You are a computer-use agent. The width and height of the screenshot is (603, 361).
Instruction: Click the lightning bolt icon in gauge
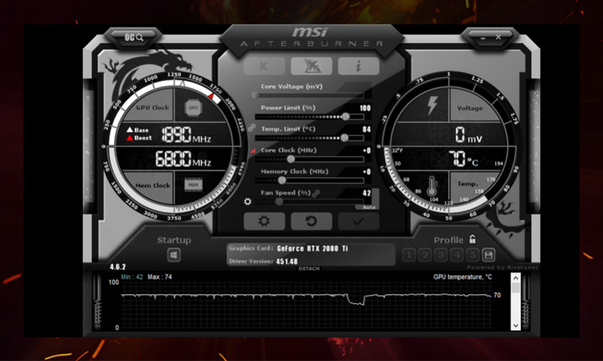tap(432, 106)
